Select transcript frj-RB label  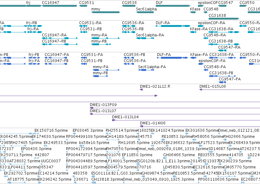[x=31, y=23]
